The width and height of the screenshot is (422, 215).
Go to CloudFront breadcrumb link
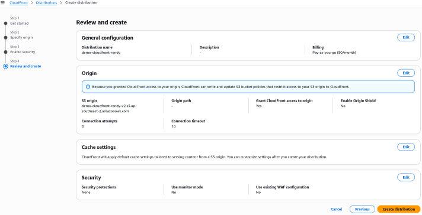pyautogui.click(x=18, y=3)
